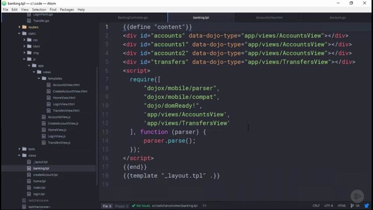Click the HTML grammar selector

point(342,206)
